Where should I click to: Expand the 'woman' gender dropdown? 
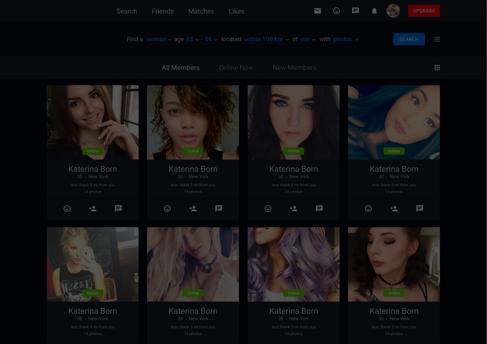pos(159,39)
